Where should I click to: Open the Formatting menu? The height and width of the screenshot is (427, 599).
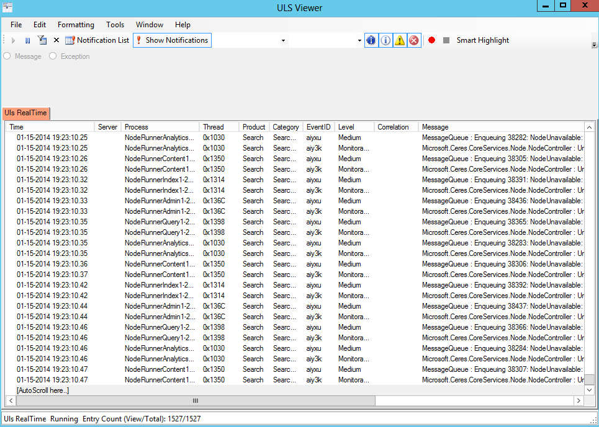tap(76, 25)
